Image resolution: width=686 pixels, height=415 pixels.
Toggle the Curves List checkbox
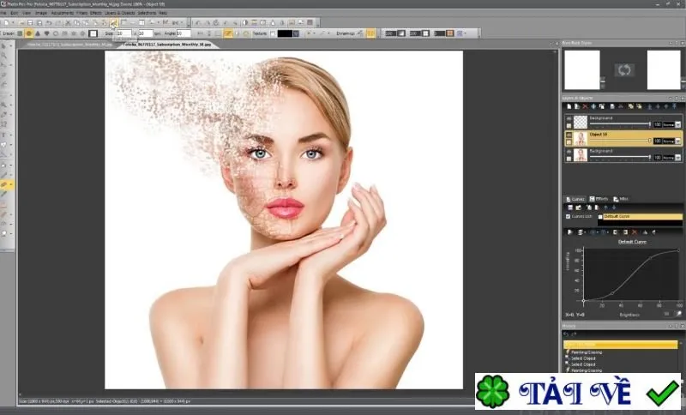[x=569, y=216]
